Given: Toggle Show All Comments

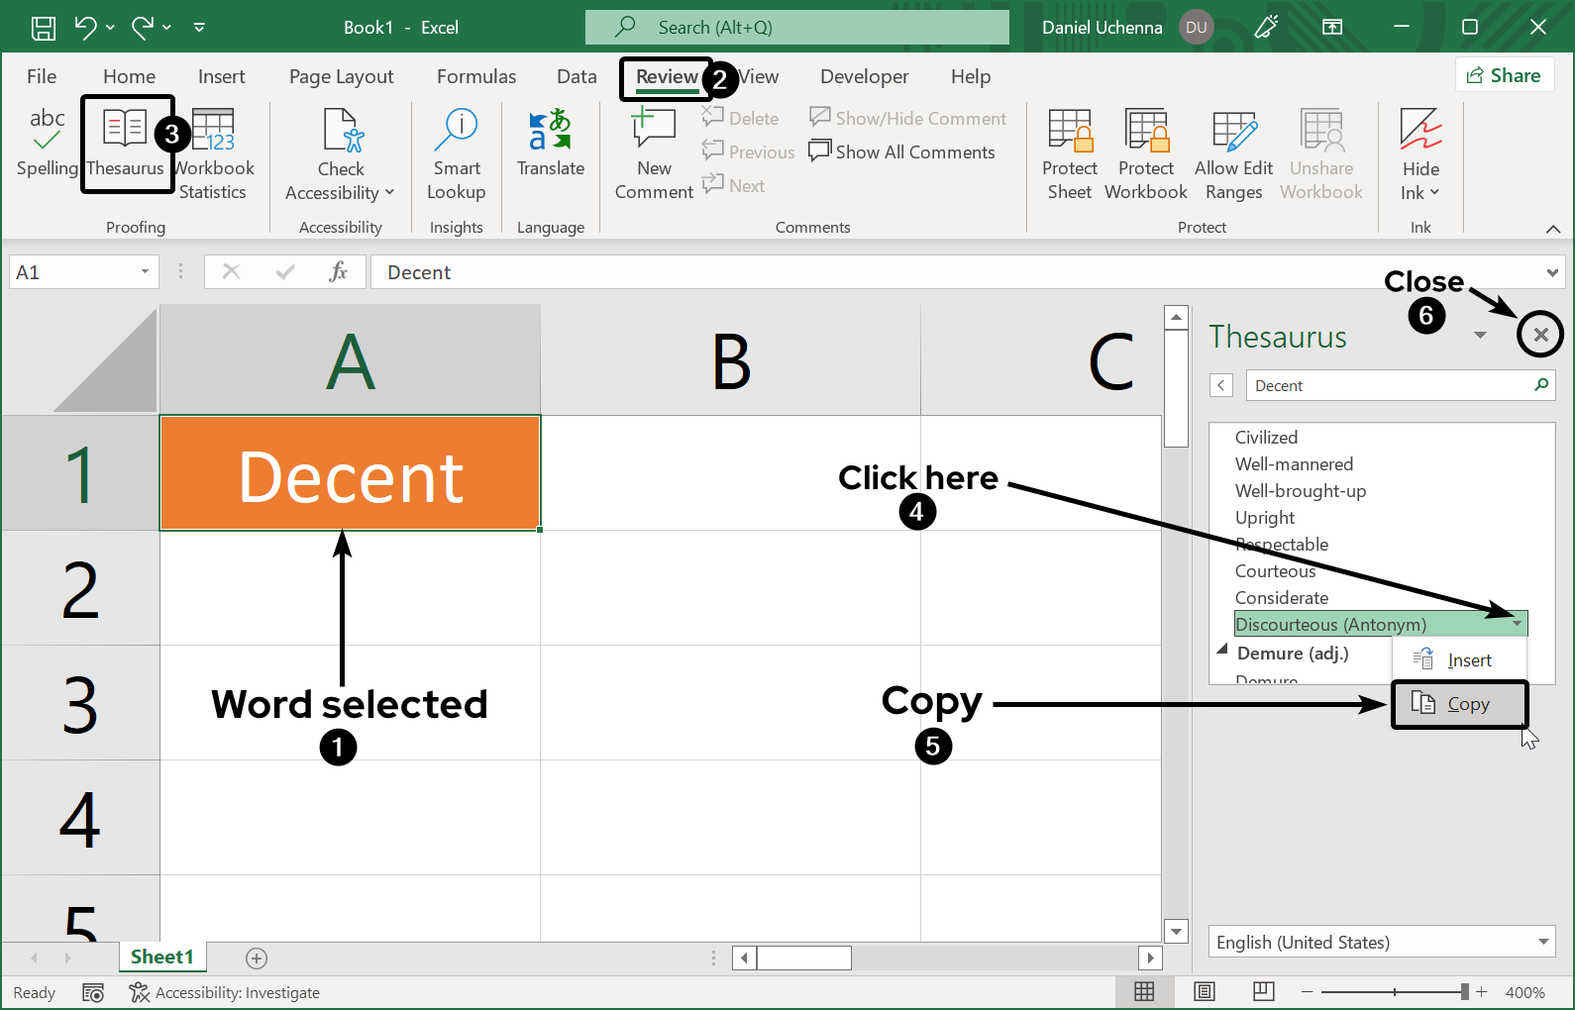Looking at the screenshot, I should point(902,151).
